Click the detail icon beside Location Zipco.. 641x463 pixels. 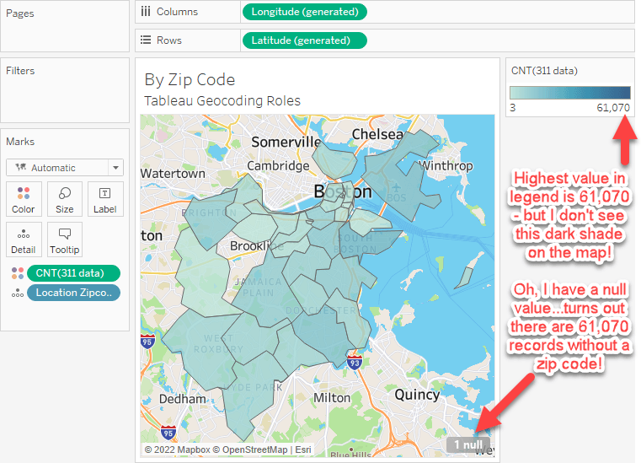(18, 293)
